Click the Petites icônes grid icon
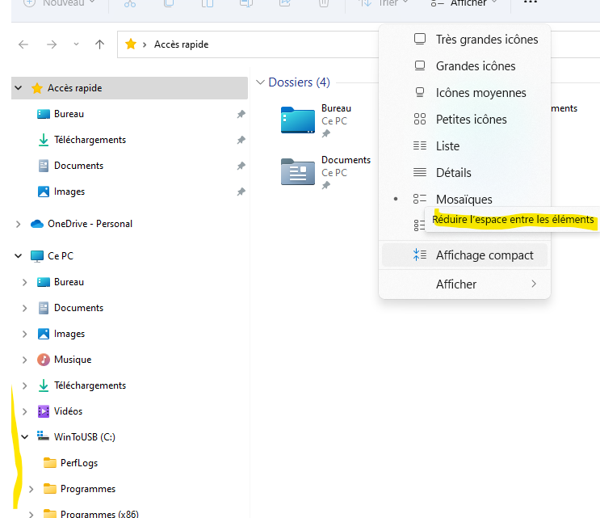Image resolution: width=600 pixels, height=518 pixels. pyautogui.click(x=420, y=120)
